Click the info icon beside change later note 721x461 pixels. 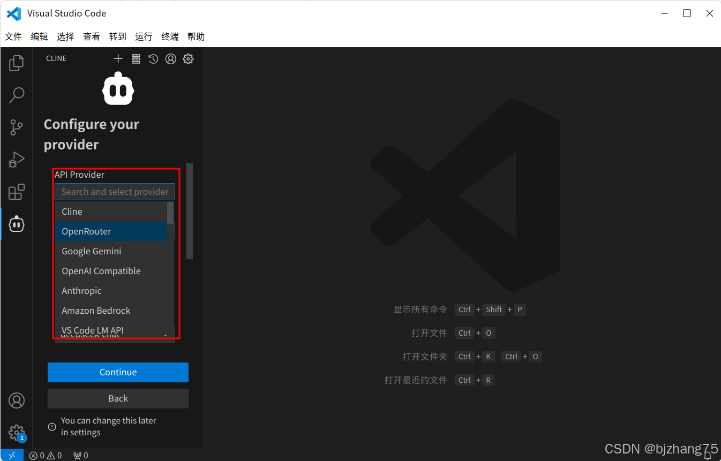click(x=52, y=427)
